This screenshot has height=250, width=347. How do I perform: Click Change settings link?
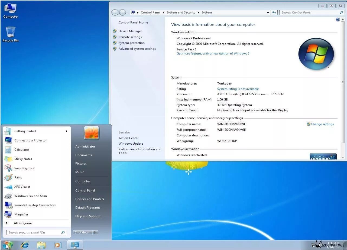(322, 124)
